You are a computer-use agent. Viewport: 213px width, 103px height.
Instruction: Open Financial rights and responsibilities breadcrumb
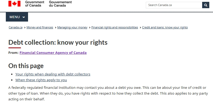[115, 27]
